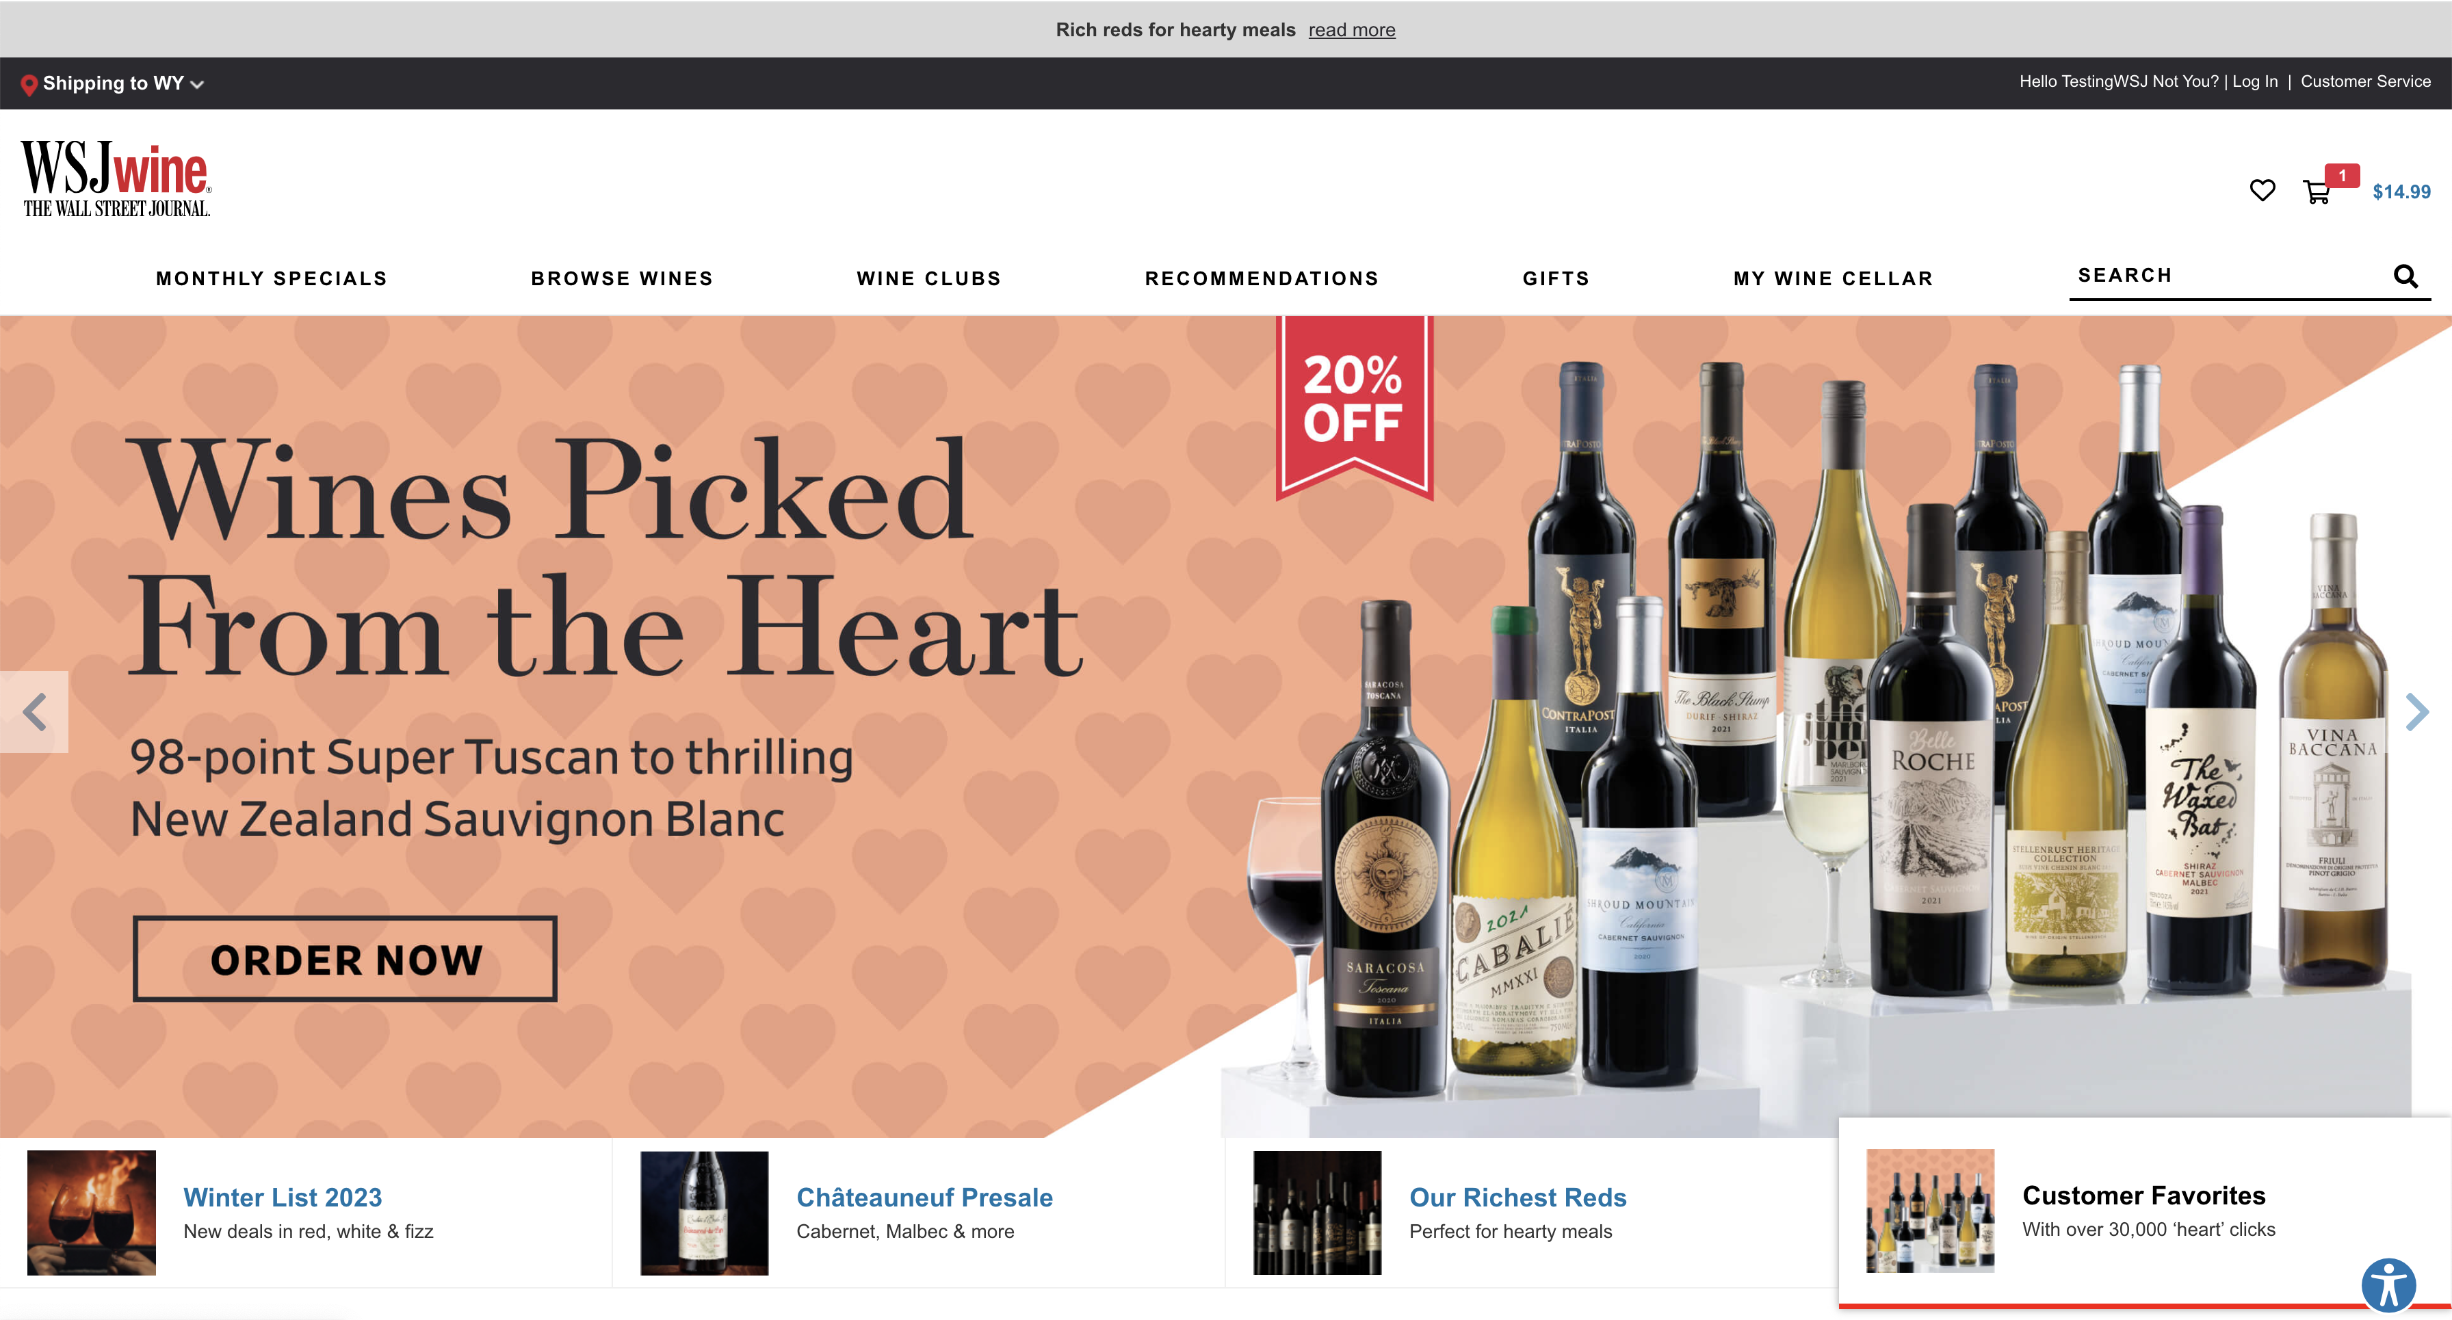Screen dimensions: 2452x1320
Task: Go to previous carousel slide arrow
Action: [x=34, y=712]
